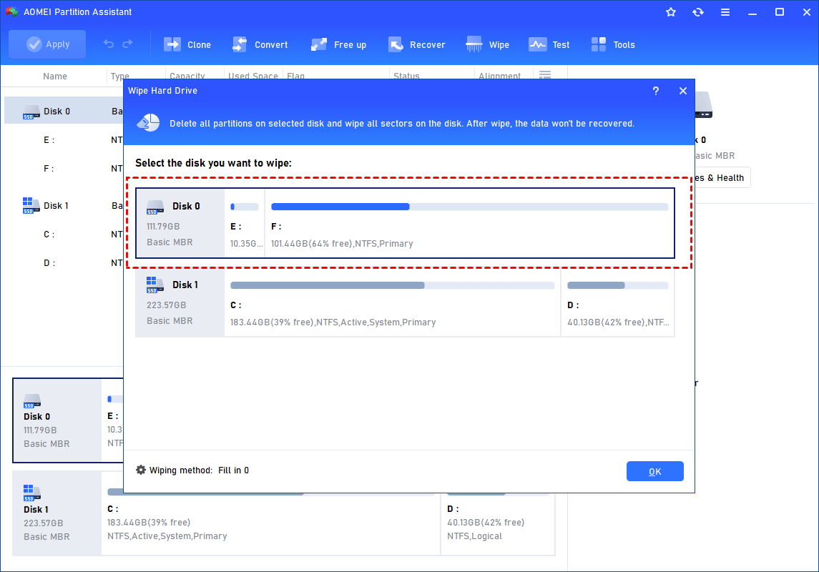Click 111.79GB capacity text in dialog
The height and width of the screenshot is (572, 819).
(163, 227)
